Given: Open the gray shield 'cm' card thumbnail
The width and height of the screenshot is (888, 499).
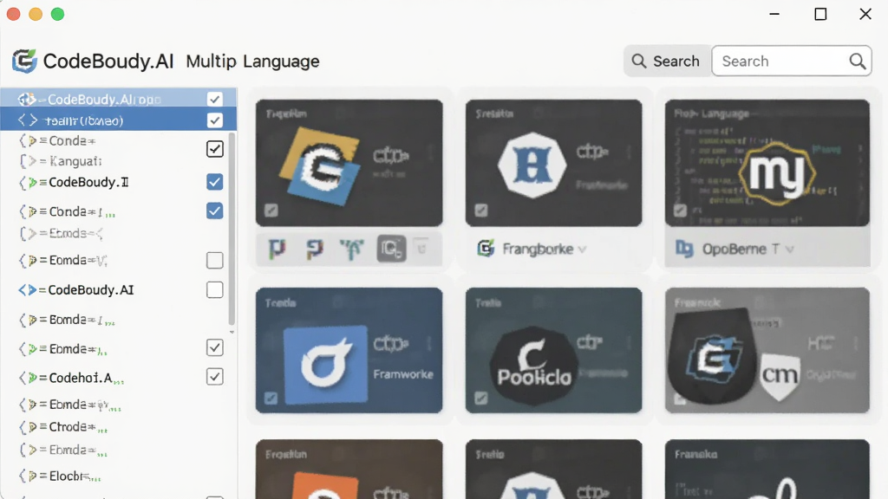Looking at the screenshot, I should pyautogui.click(x=767, y=350).
